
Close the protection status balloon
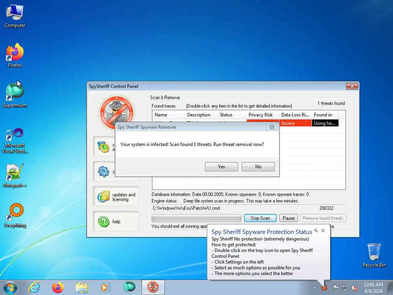point(323,230)
